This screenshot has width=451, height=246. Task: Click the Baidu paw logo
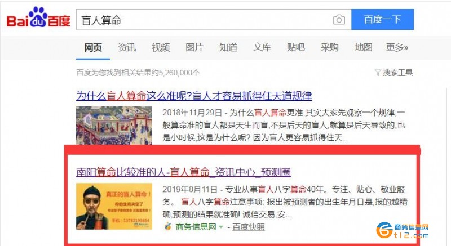click(x=38, y=17)
